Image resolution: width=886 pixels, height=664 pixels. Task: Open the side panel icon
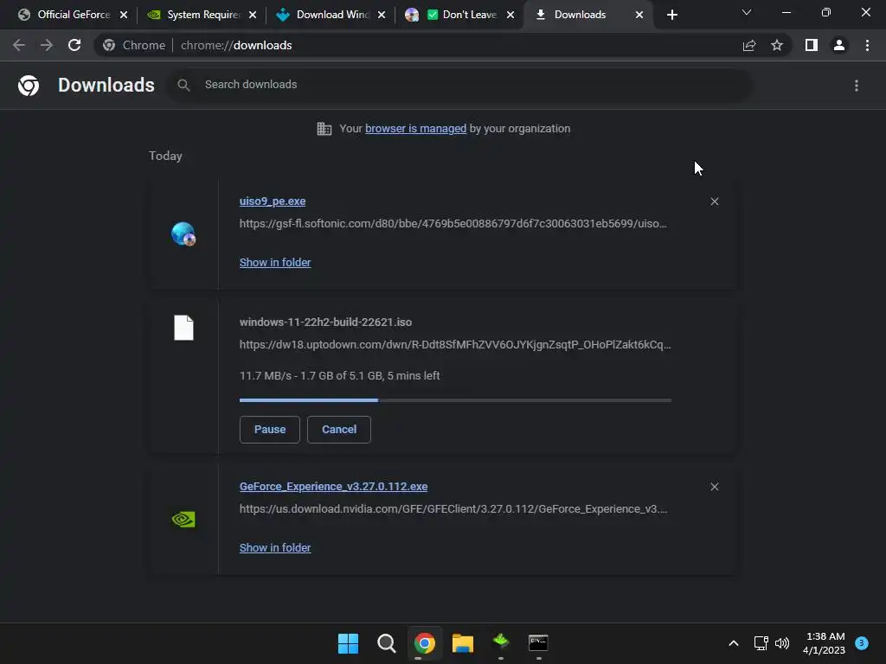coord(812,45)
